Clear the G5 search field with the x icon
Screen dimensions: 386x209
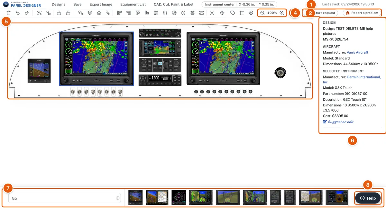pos(118,198)
